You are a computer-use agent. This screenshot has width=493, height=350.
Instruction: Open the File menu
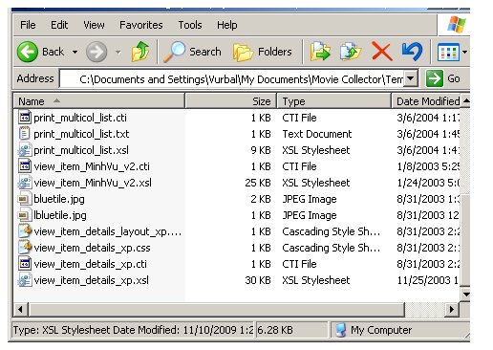pos(28,25)
